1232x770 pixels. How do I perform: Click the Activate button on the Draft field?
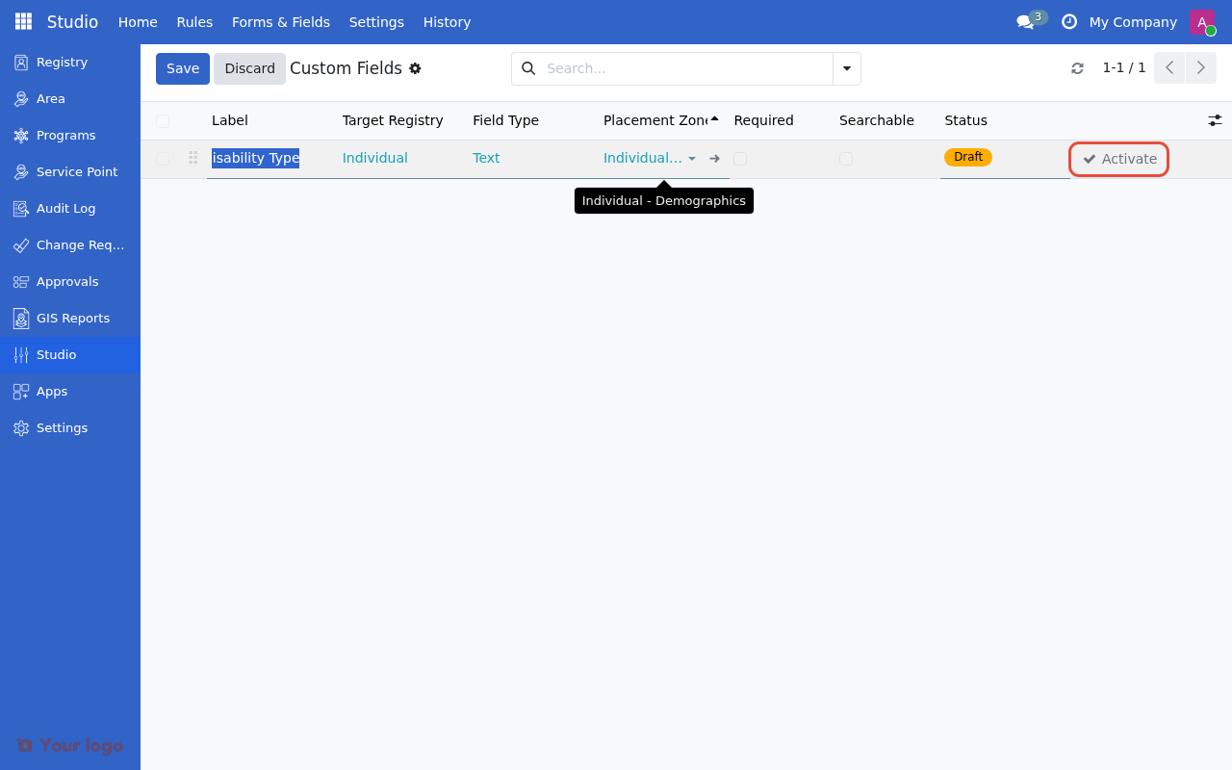coord(1118,159)
